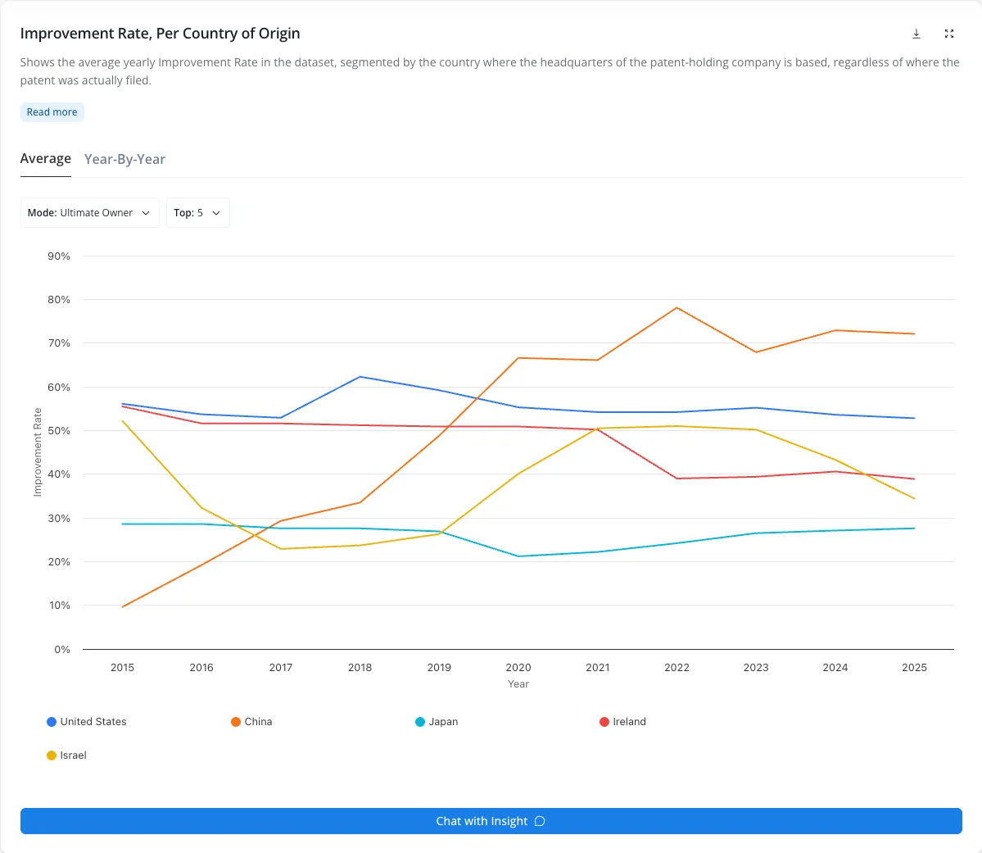Click the Read more link
The width and height of the screenshot is (982, 853).
tap(52, 112)
